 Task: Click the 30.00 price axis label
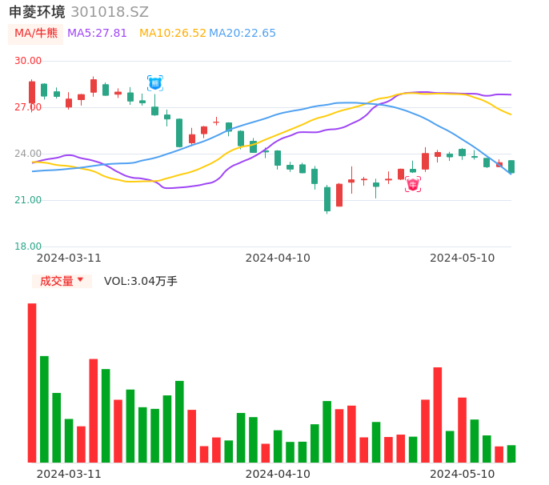tap(28, 61)
